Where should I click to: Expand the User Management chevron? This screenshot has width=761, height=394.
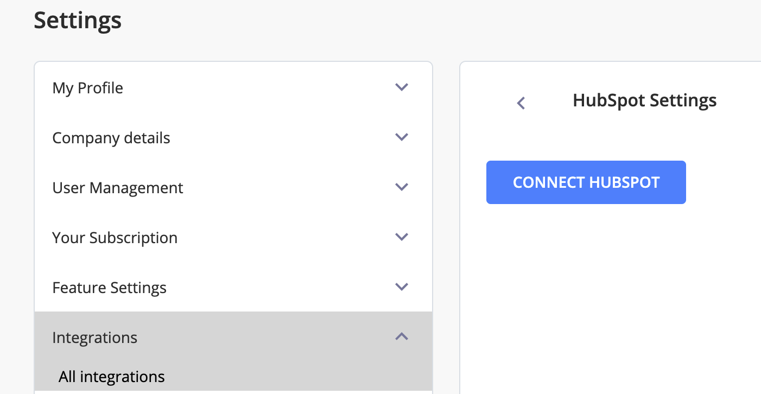click(402, 187)
